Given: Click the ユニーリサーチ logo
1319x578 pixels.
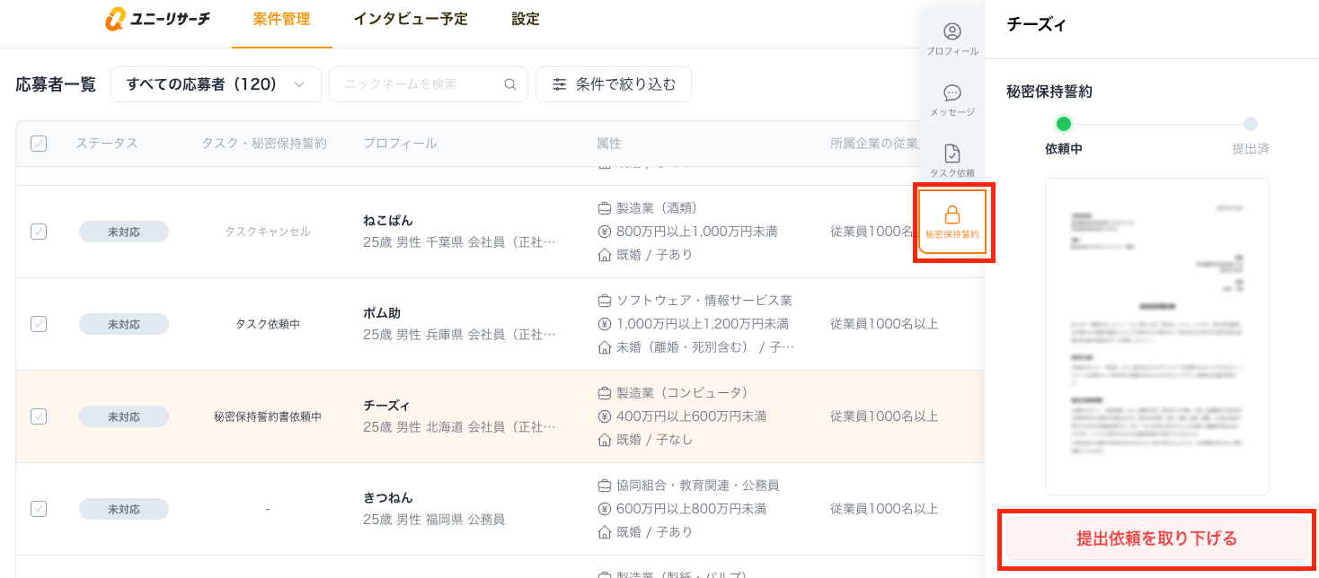Looking at the screenshot, I should coord(157,19).
